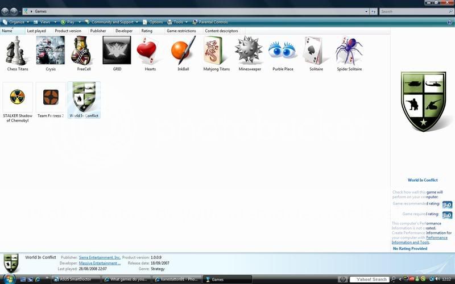Viewport: 455px width, 284px height.
Task: Select the Crysis game icon
Action: 51,51
